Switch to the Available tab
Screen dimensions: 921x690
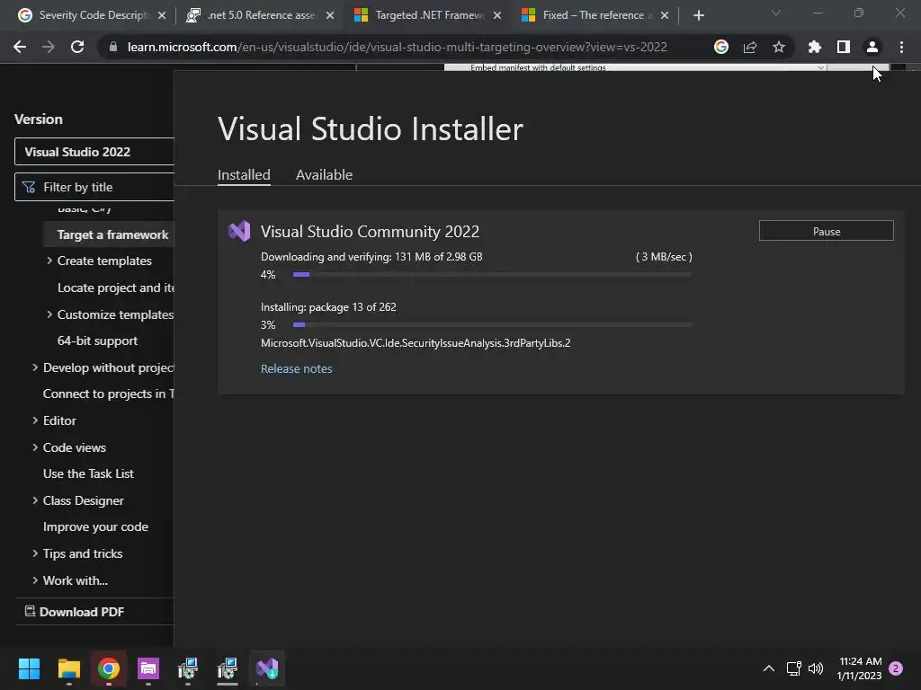tap(324, 175)
